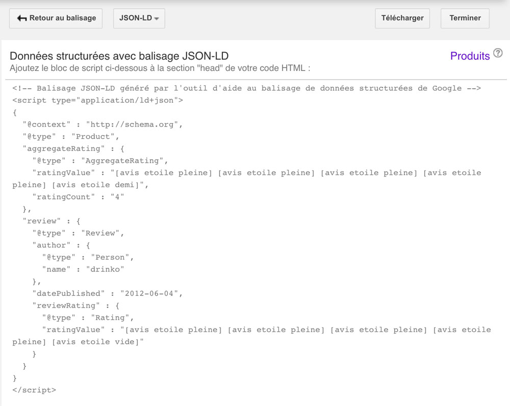Click the "ratingCount" : "4" line
The image size is (510, 406).
point(78,197)
